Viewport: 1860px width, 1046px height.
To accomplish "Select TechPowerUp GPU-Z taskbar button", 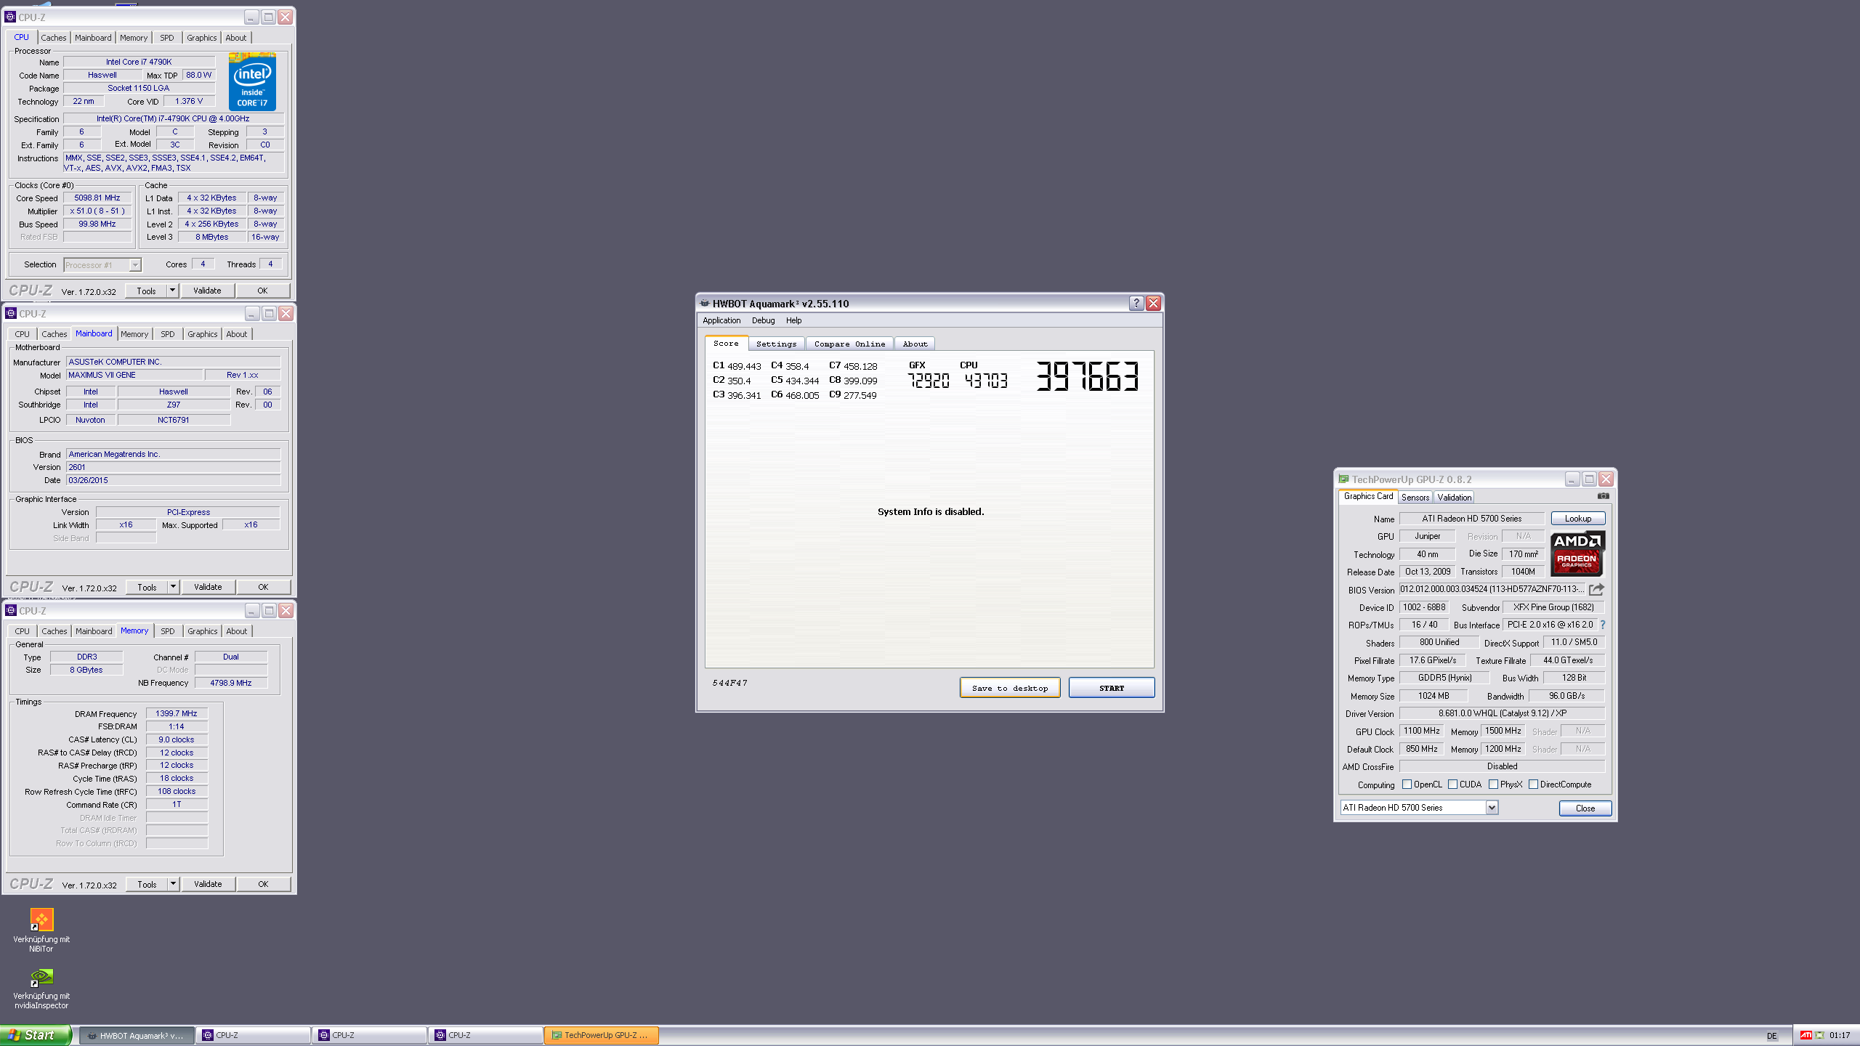I will pos(602,1036).
